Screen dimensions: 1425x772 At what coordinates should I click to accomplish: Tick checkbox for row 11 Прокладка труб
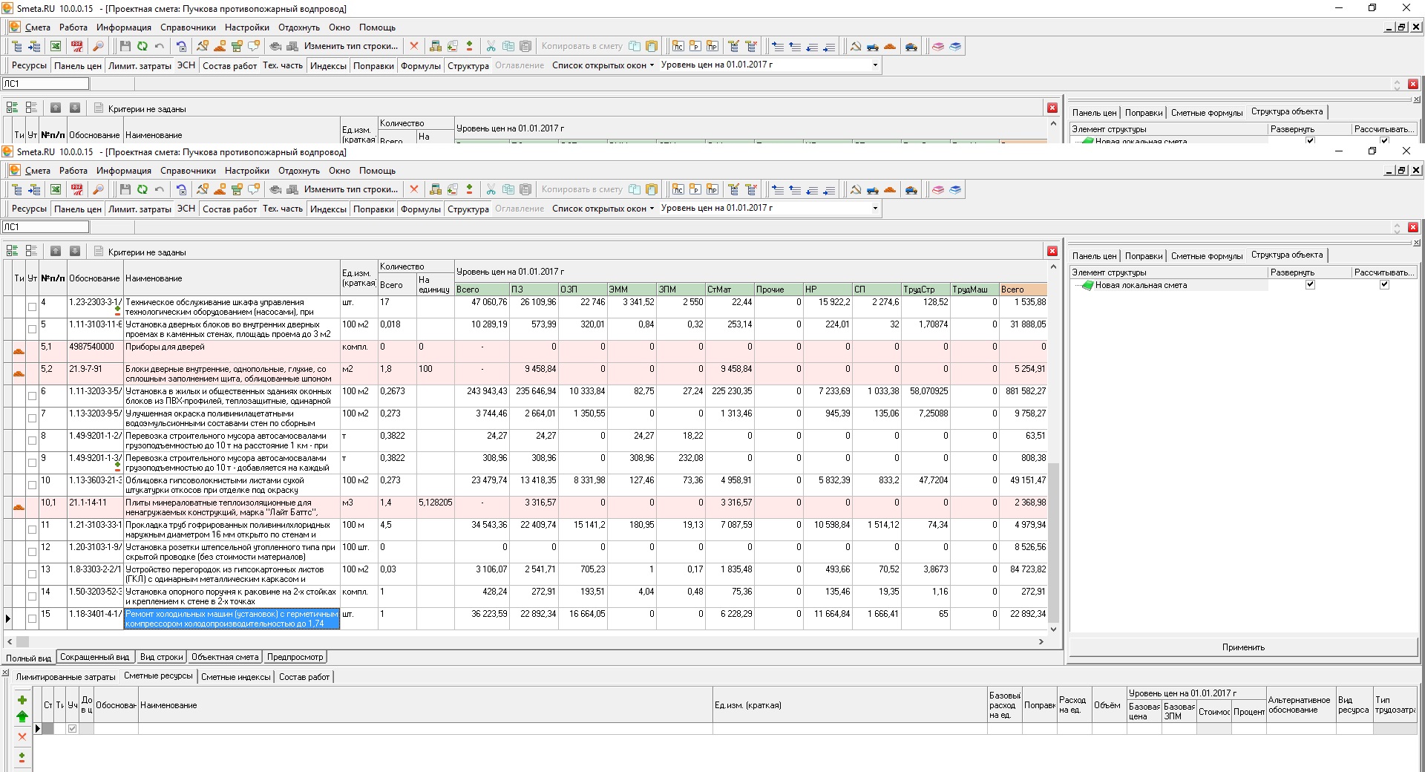click(x=32, y=529)
